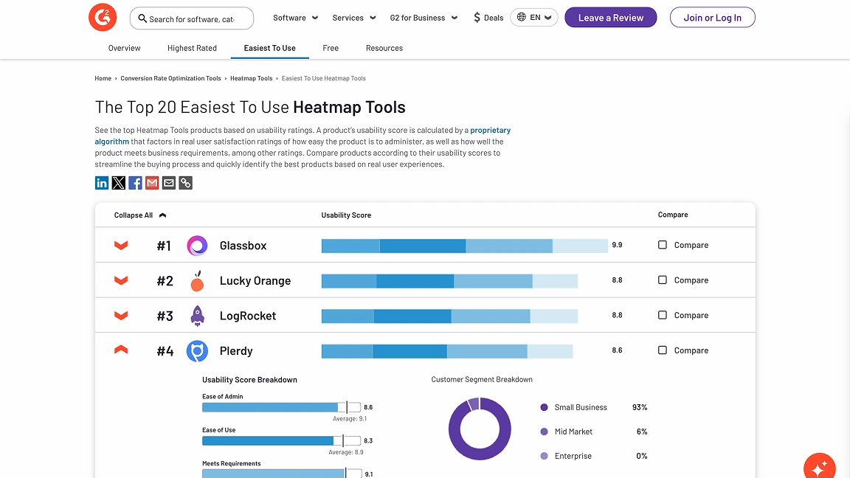Share page via Facebook icon
The width and height of the screenshot is (850, 478).
click(x=136, y=183)
